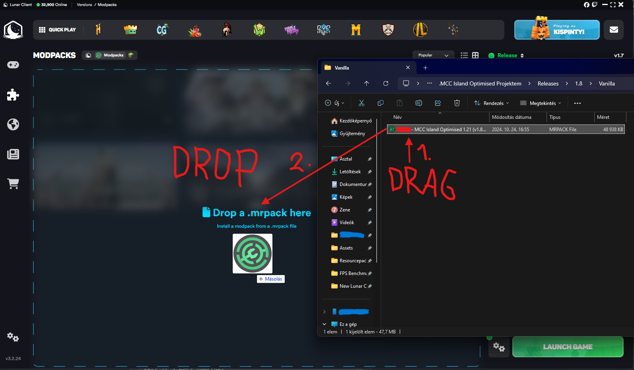Select the Vanilla tab in Explorer
Image resolution: width=634 pixels, height=370 pixels.
coord(368,68)
